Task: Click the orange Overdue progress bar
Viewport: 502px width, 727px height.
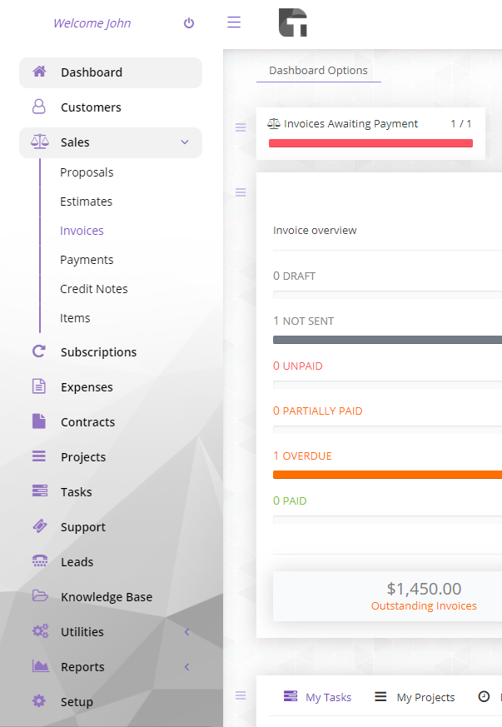Action: coord(387,475)
